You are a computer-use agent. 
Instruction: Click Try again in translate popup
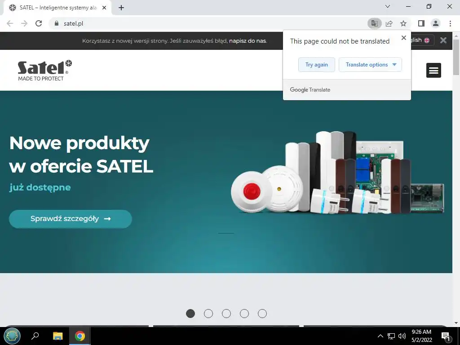317,65
